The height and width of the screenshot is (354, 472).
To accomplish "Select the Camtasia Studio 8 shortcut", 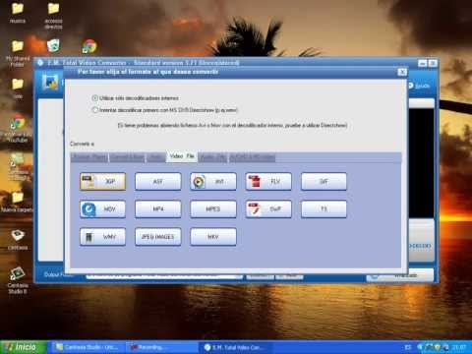I will [x=18, y=280].
